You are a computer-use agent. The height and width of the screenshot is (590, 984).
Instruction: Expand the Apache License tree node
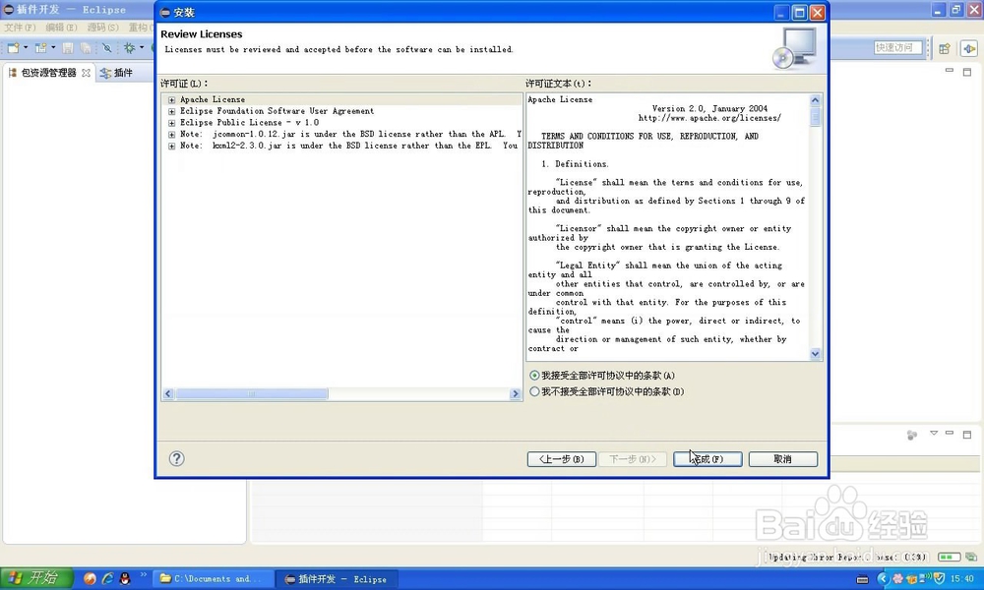point(171,99)
